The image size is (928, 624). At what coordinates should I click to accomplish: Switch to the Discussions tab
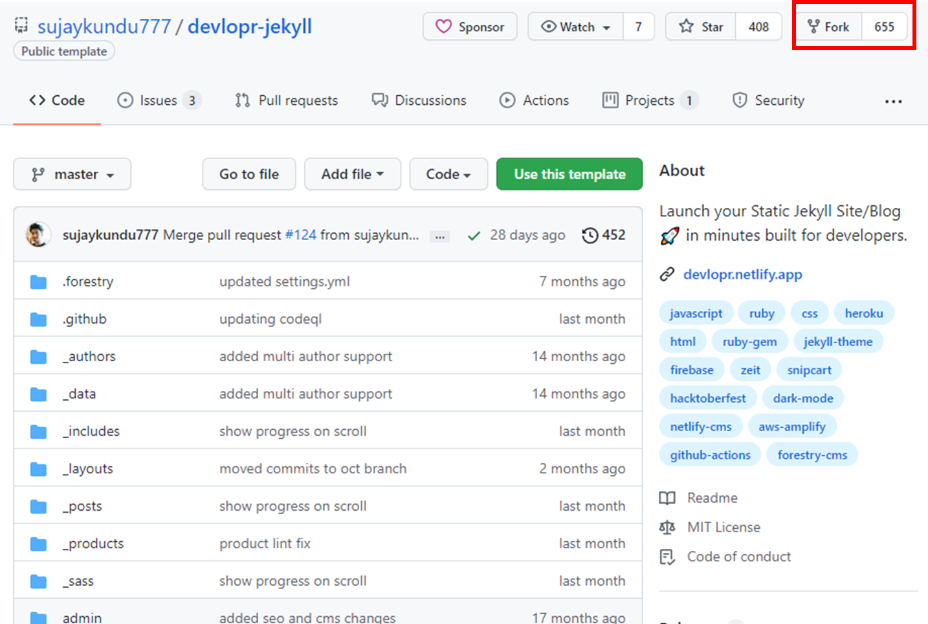click(419, 100)
